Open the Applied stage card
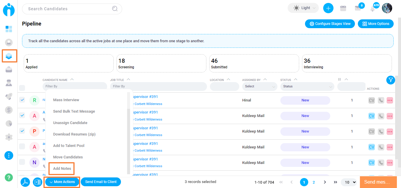The width and height of the screenshot is (401, 188). 68,63
